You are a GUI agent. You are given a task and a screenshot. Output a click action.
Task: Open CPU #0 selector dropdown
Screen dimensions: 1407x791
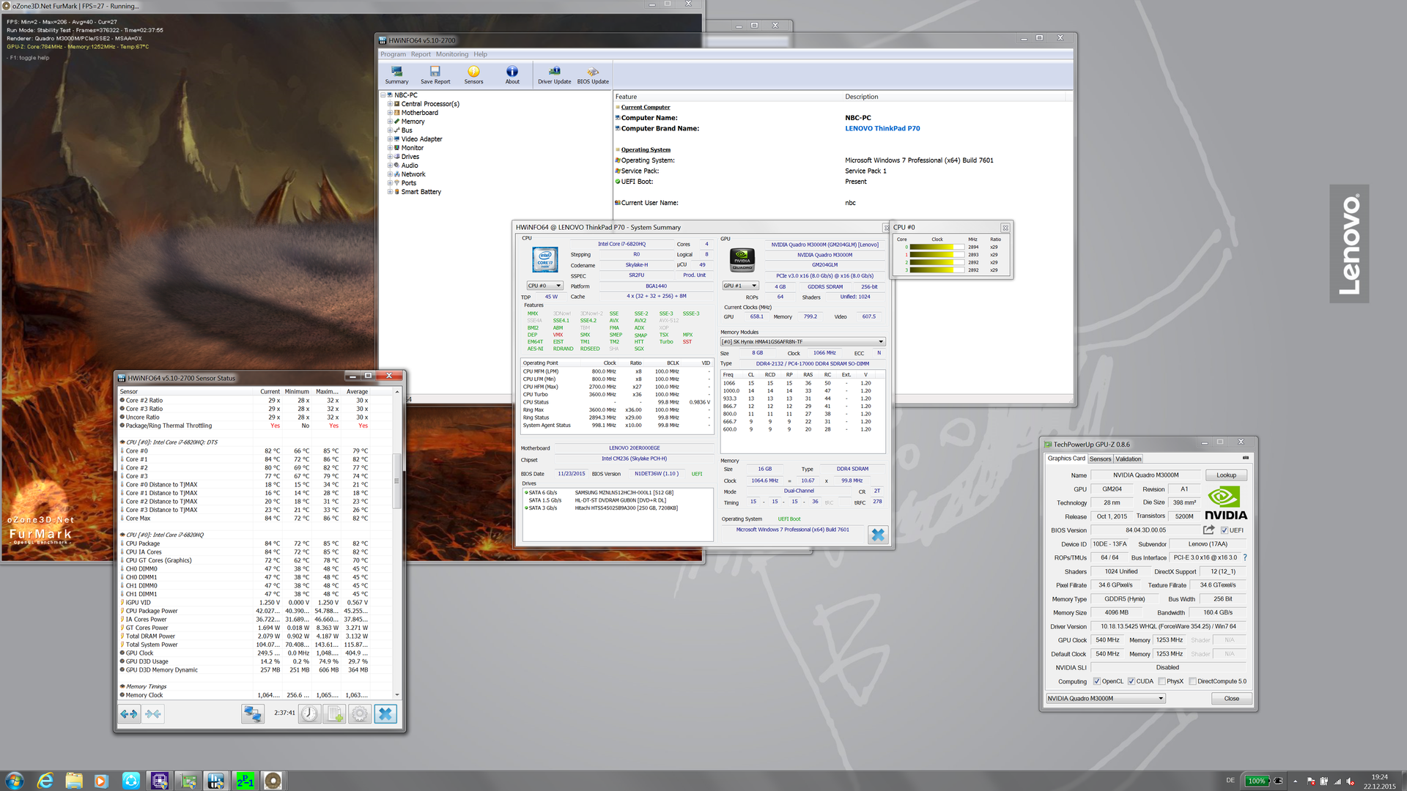tap(545, 286)
